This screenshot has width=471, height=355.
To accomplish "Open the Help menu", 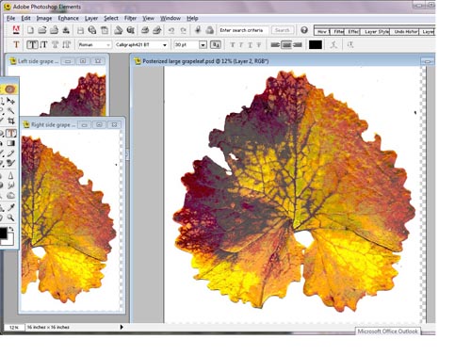I will coord(192,18).
